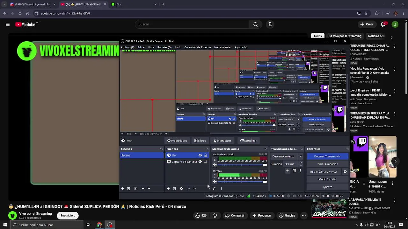
Task: Toggle lock on Captura de pantalla source
Action: [x=206, y=162]
